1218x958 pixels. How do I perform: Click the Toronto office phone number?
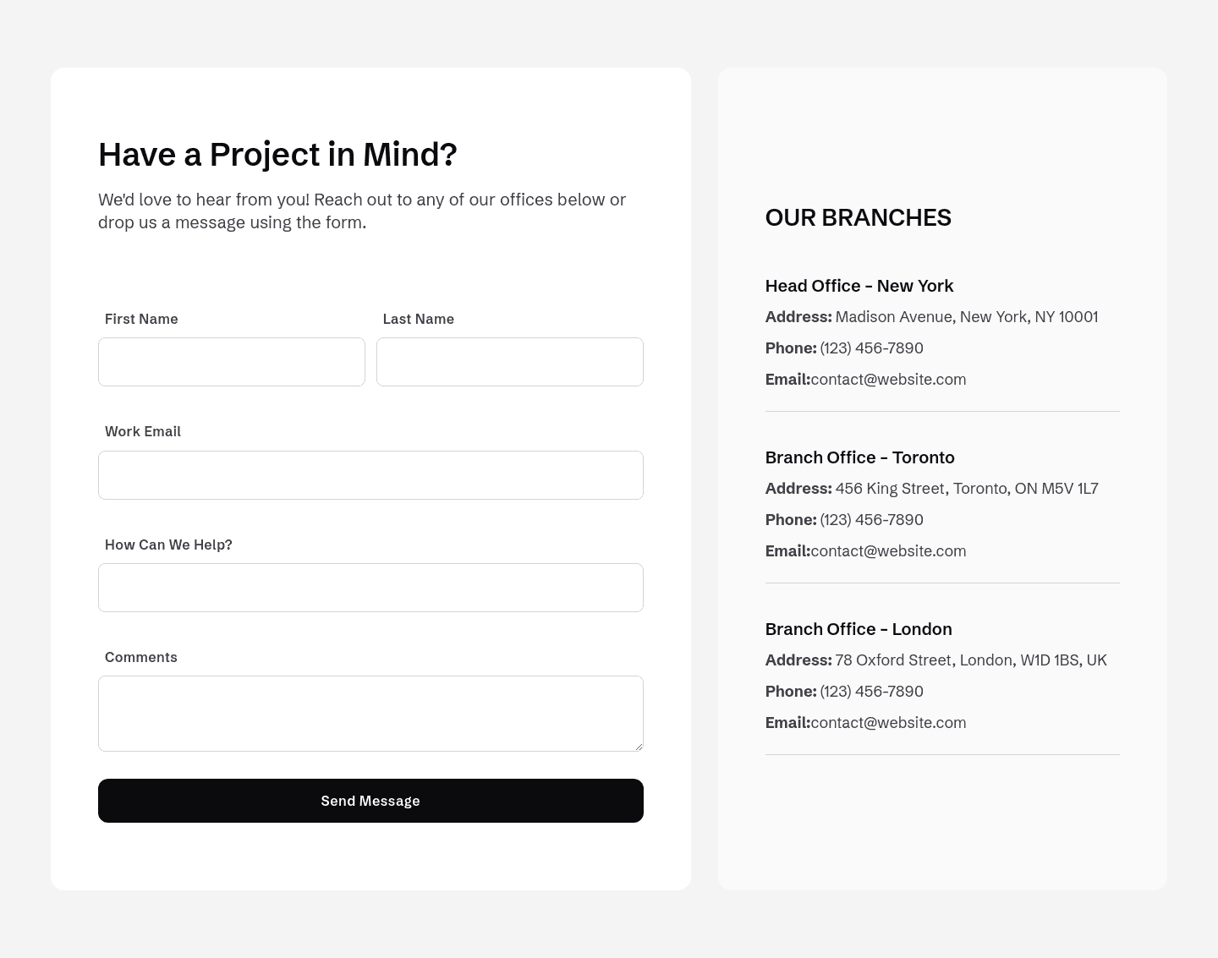pos(871,520)
